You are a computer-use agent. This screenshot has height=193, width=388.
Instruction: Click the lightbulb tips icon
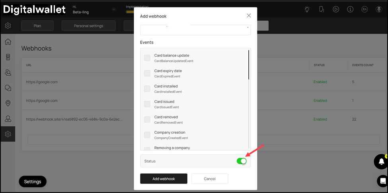[x=307, y=9]
